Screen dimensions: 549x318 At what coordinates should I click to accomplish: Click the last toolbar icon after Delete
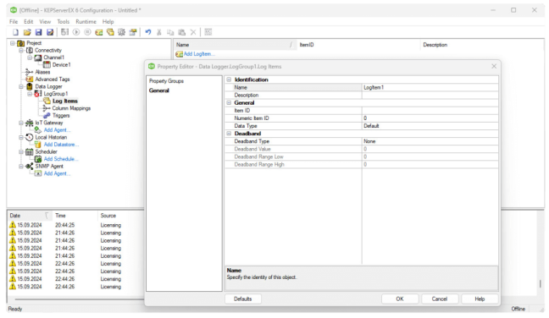point(208,32)
